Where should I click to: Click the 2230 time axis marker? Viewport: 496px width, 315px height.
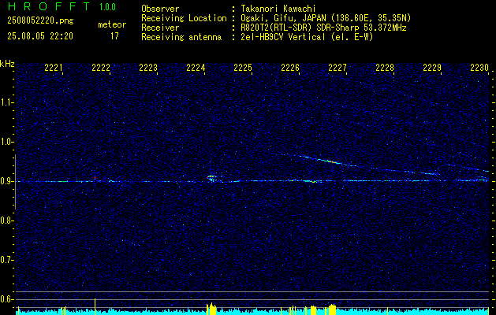click(479, 68)
